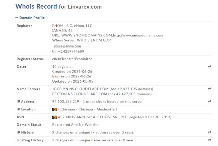This screenshot has height=146, width=218.
Task: Click 'Chisinau - Chisinau - Alexhost Srl' location
Action: pyautogui.click(x=89, y=109)
